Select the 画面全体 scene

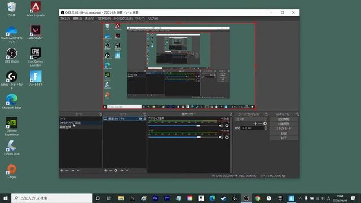click(80, 127)
